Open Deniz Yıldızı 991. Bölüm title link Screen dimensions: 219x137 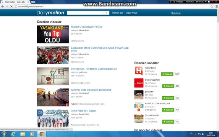pos(83,111)
